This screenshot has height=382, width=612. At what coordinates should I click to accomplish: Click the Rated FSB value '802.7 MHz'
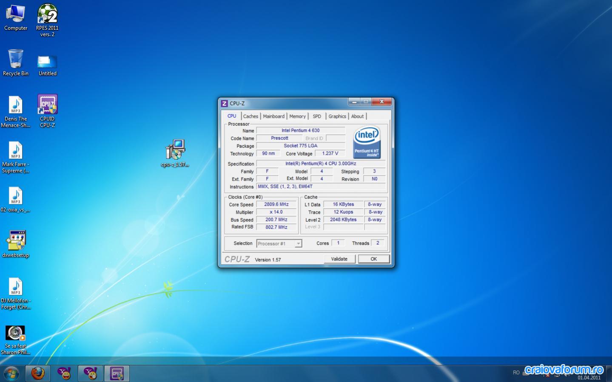tap(276, 227)
